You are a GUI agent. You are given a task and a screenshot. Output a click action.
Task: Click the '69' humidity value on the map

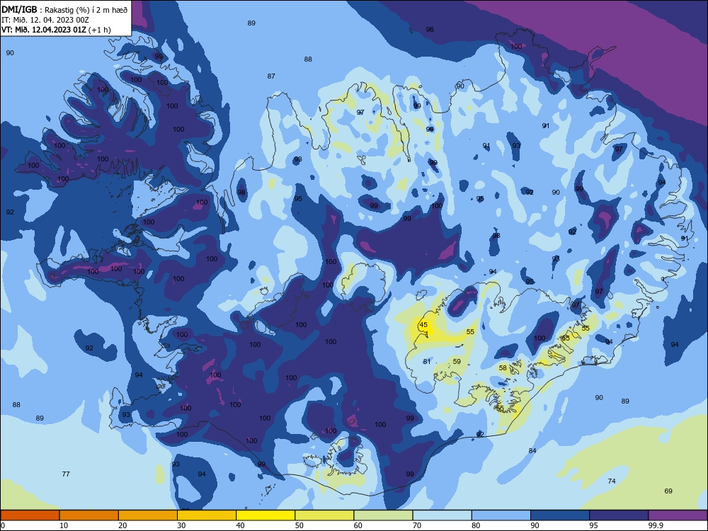[x=668, y=491]
